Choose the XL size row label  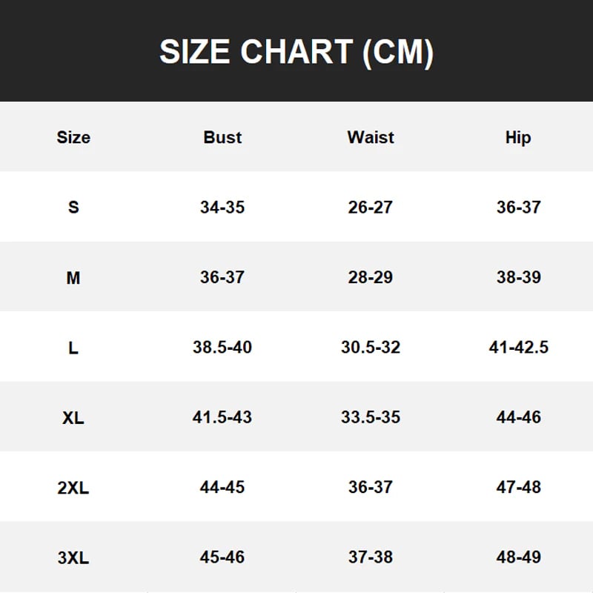click(73, 417)
